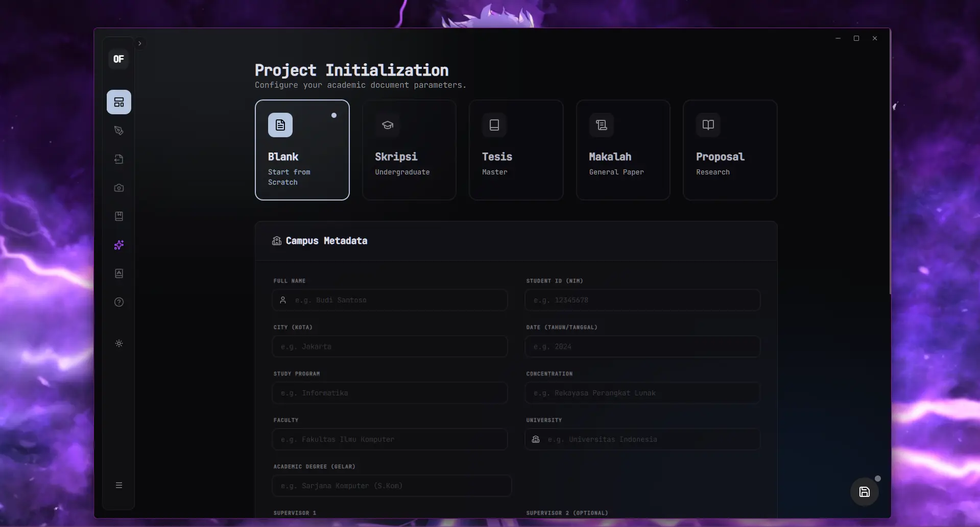Image resolution: width=980 pixels, height=527 pixels.
Task: Open the document letter A sidebar icon
Action: click(119, 273)
